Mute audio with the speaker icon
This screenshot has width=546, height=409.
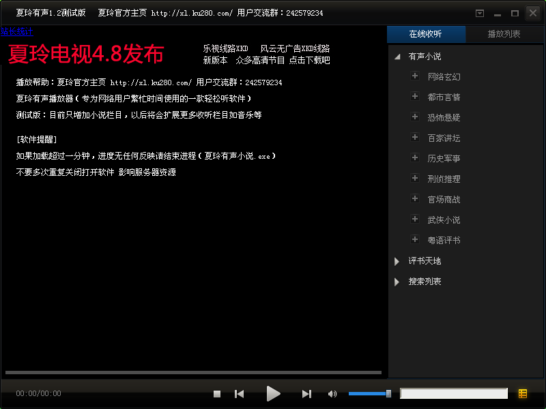point(332,394)
